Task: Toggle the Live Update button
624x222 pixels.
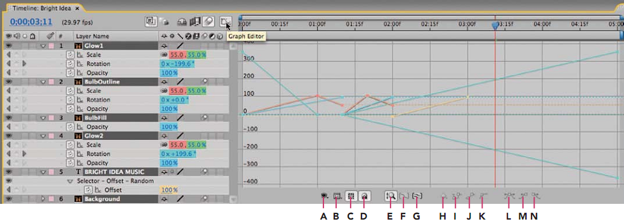Action: click(x=151, y=22)
